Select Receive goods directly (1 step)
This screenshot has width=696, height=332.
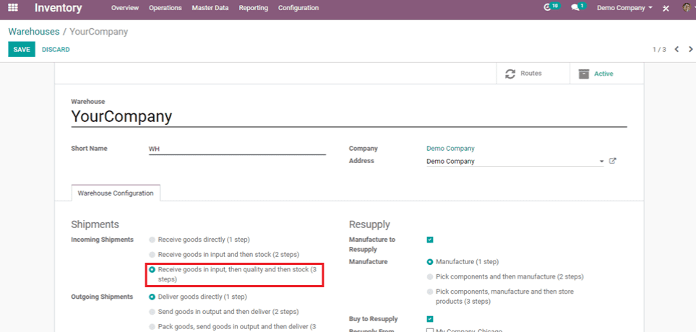(x=152, y=240)
